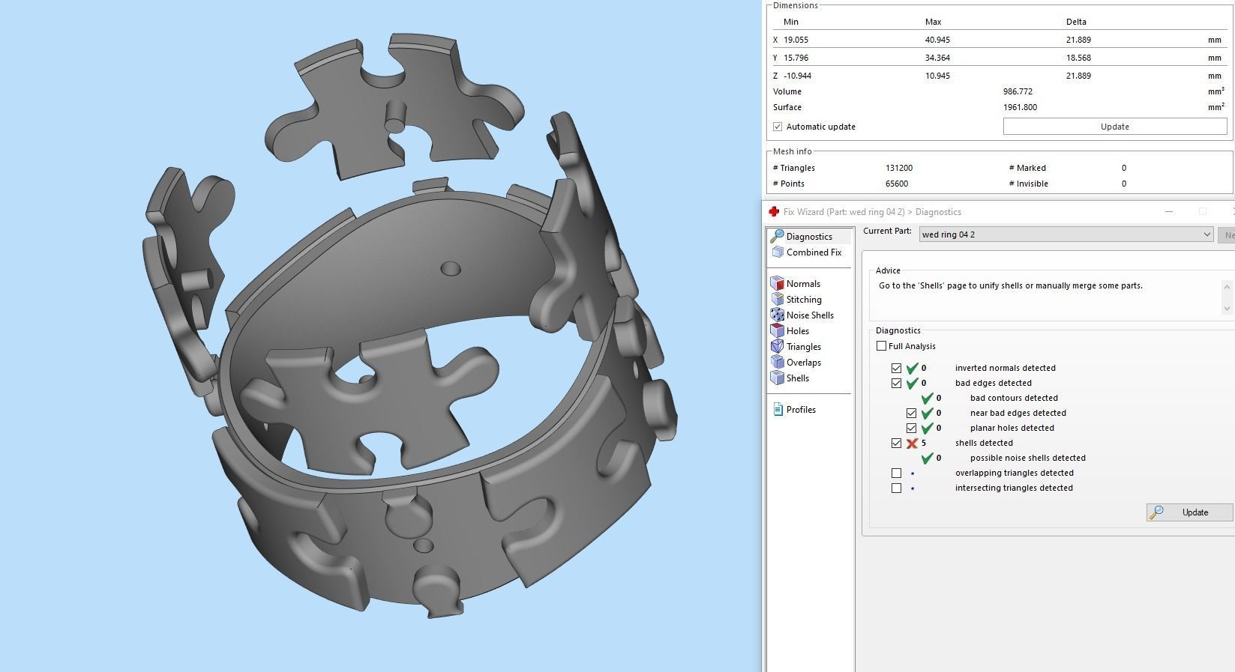Open the Current Part dropdown
This screenshot has height=672, width=1235.
[x=1066, y=234]
